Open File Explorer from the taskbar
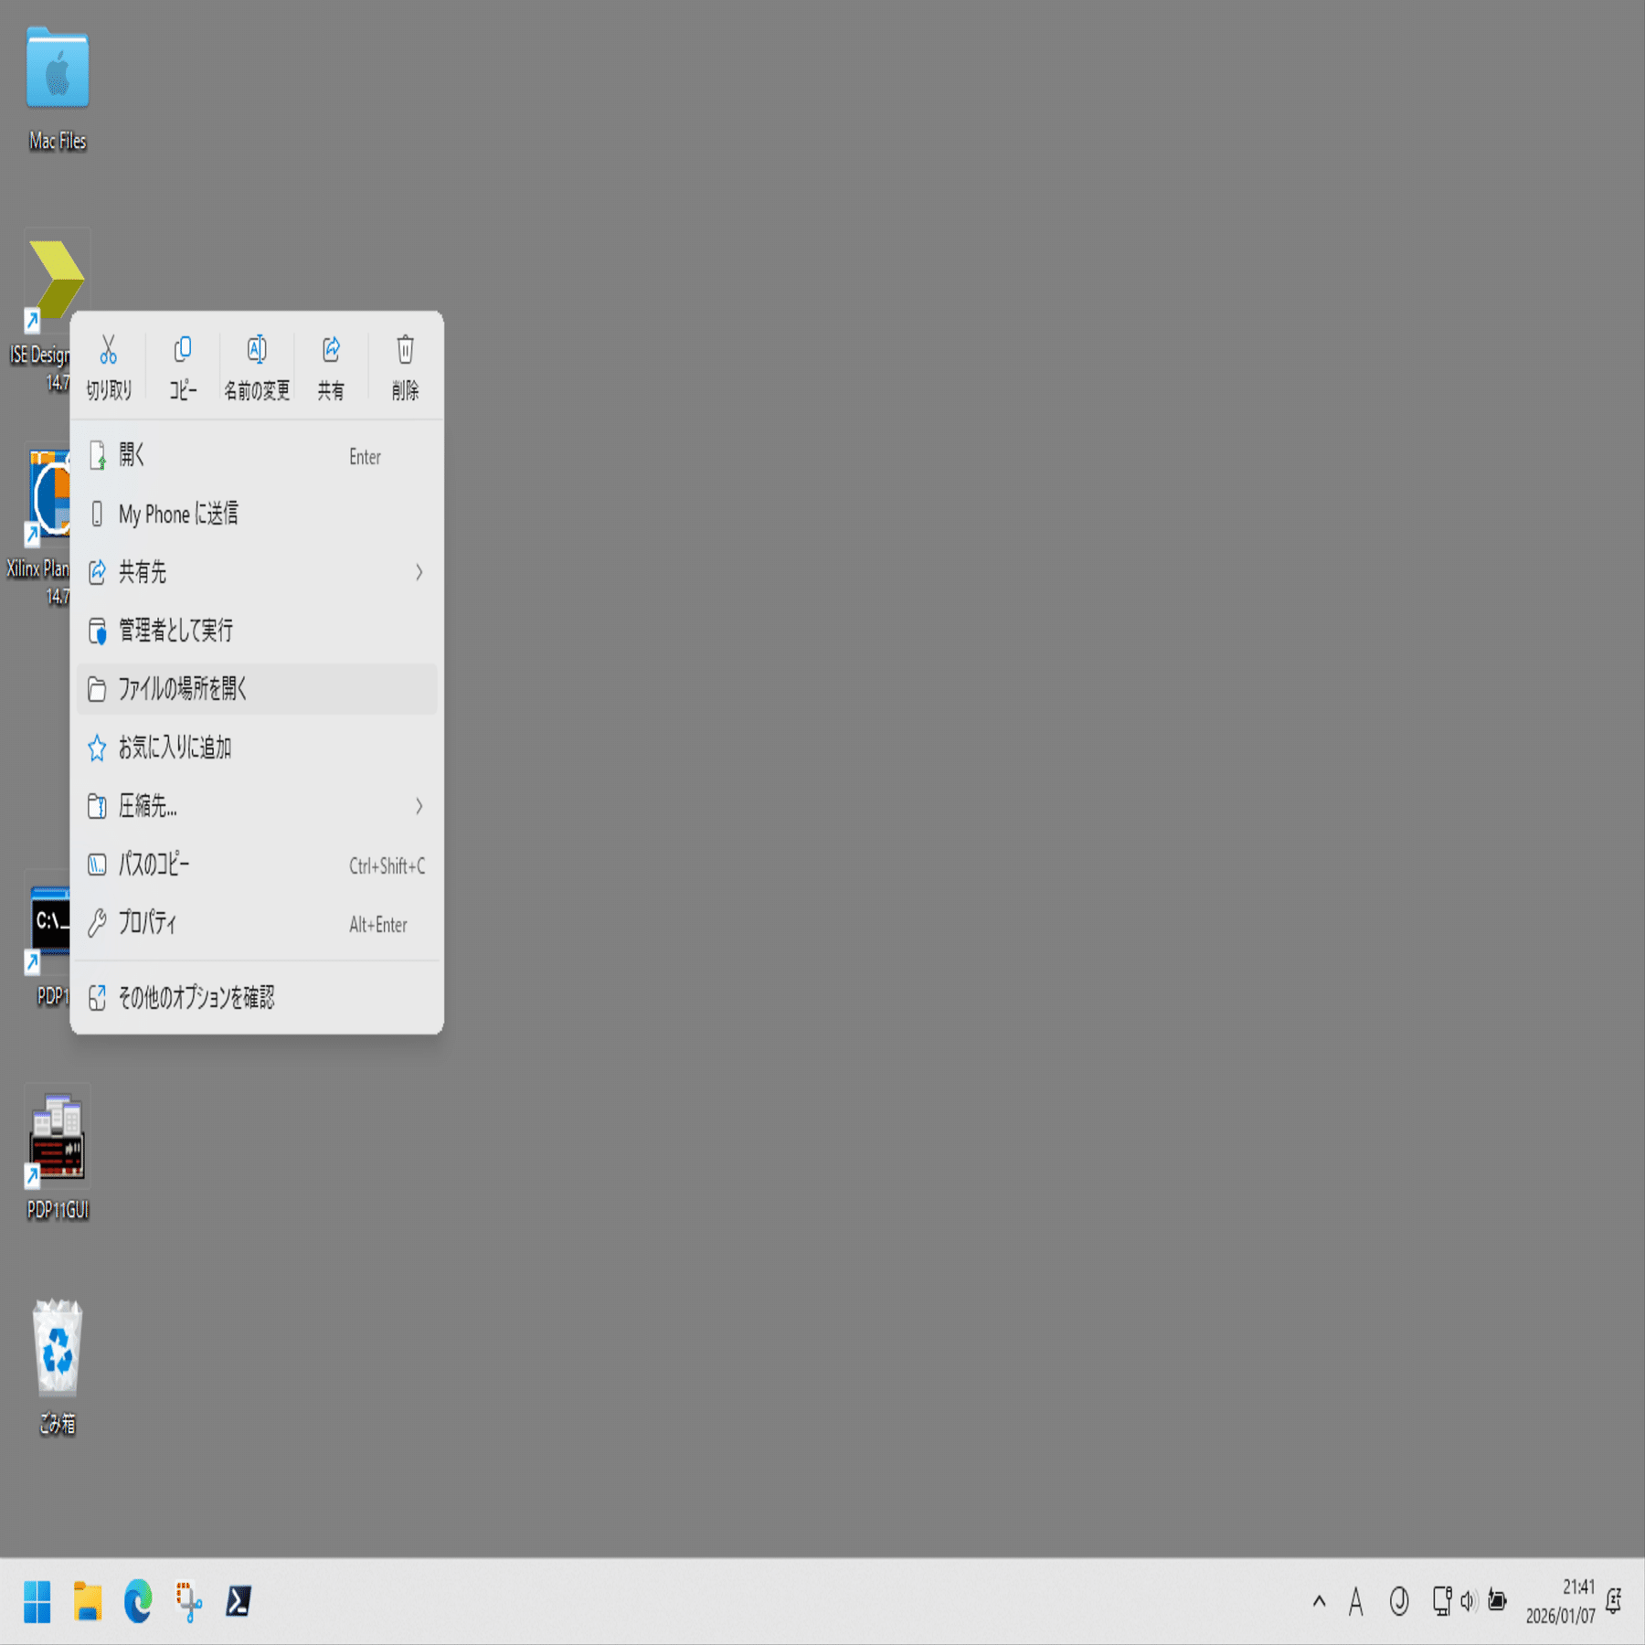 [x=88, y=1601]
